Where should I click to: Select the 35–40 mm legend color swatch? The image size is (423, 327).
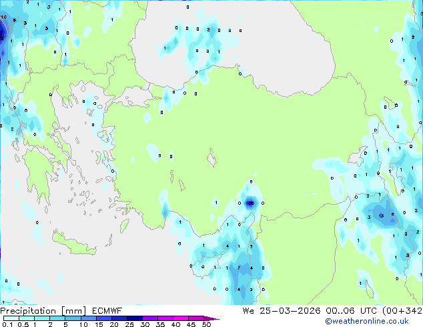click(165, 318)
